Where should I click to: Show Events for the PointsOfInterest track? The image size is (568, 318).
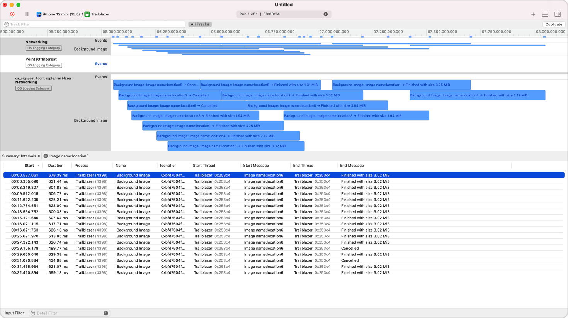click(x=101, y=64)
